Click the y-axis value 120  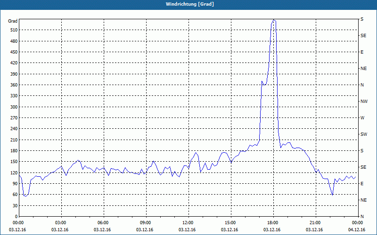(14, 172)
